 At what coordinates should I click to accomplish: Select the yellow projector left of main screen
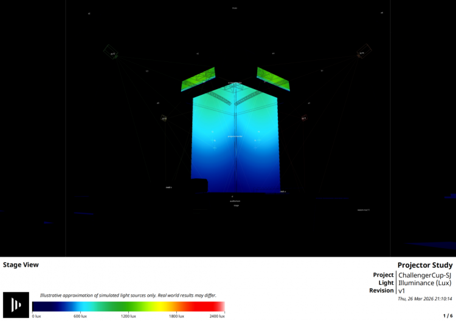164,118
